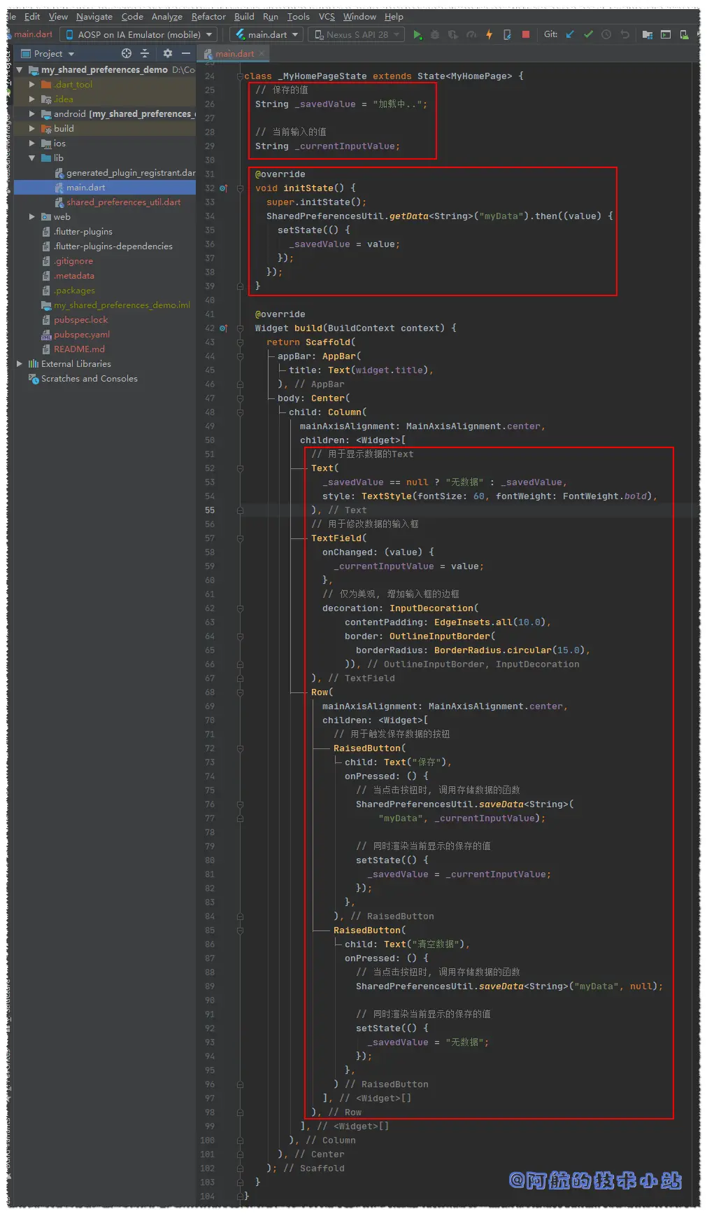The image size is (707, 1214).
Task: Click override gutter icon on line 42
Action: tap(223, 328)
